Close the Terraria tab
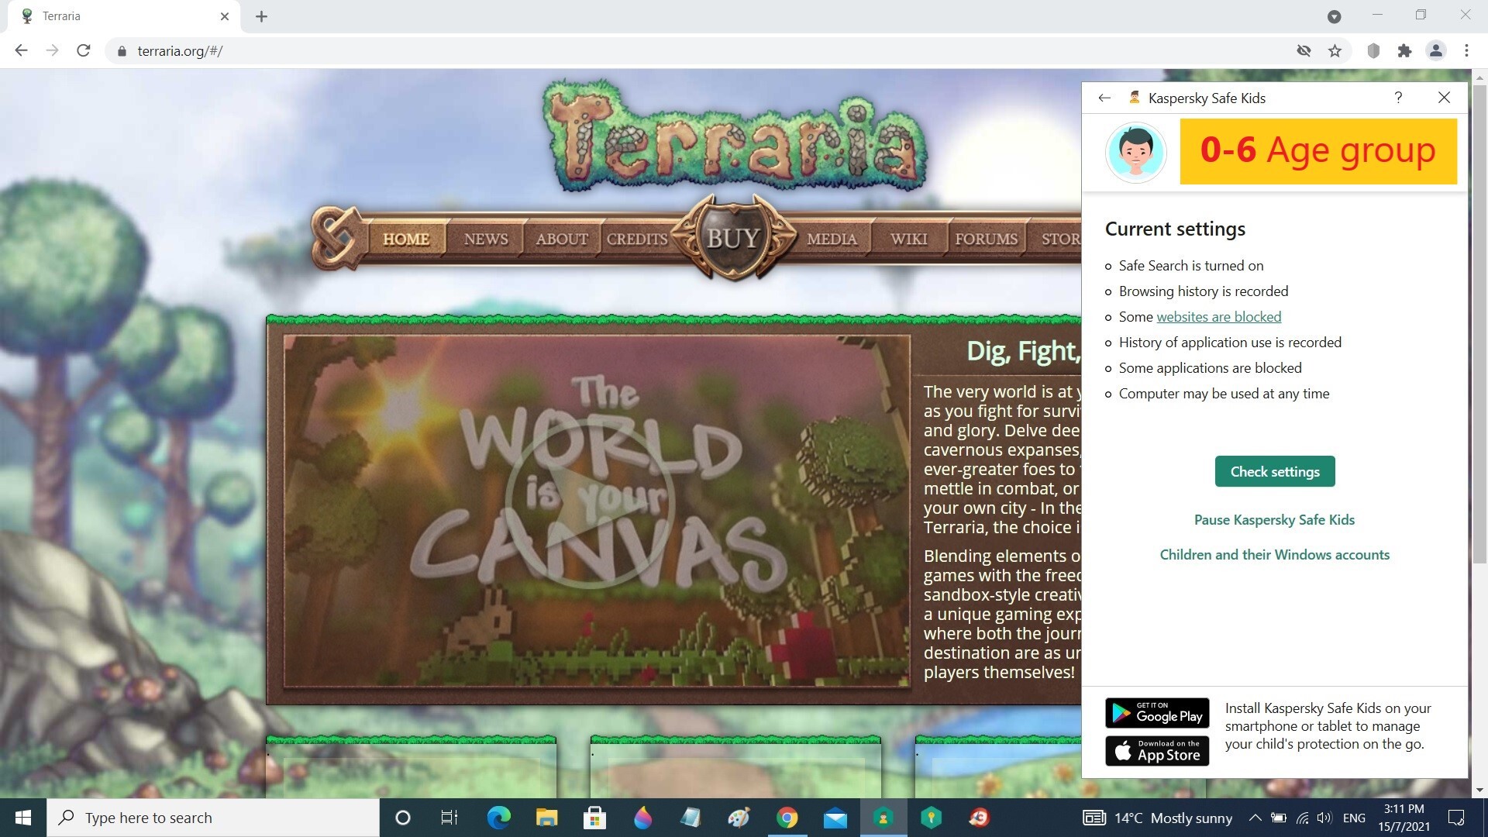This screenshot has width=1488, height=837. click(225, 16)
